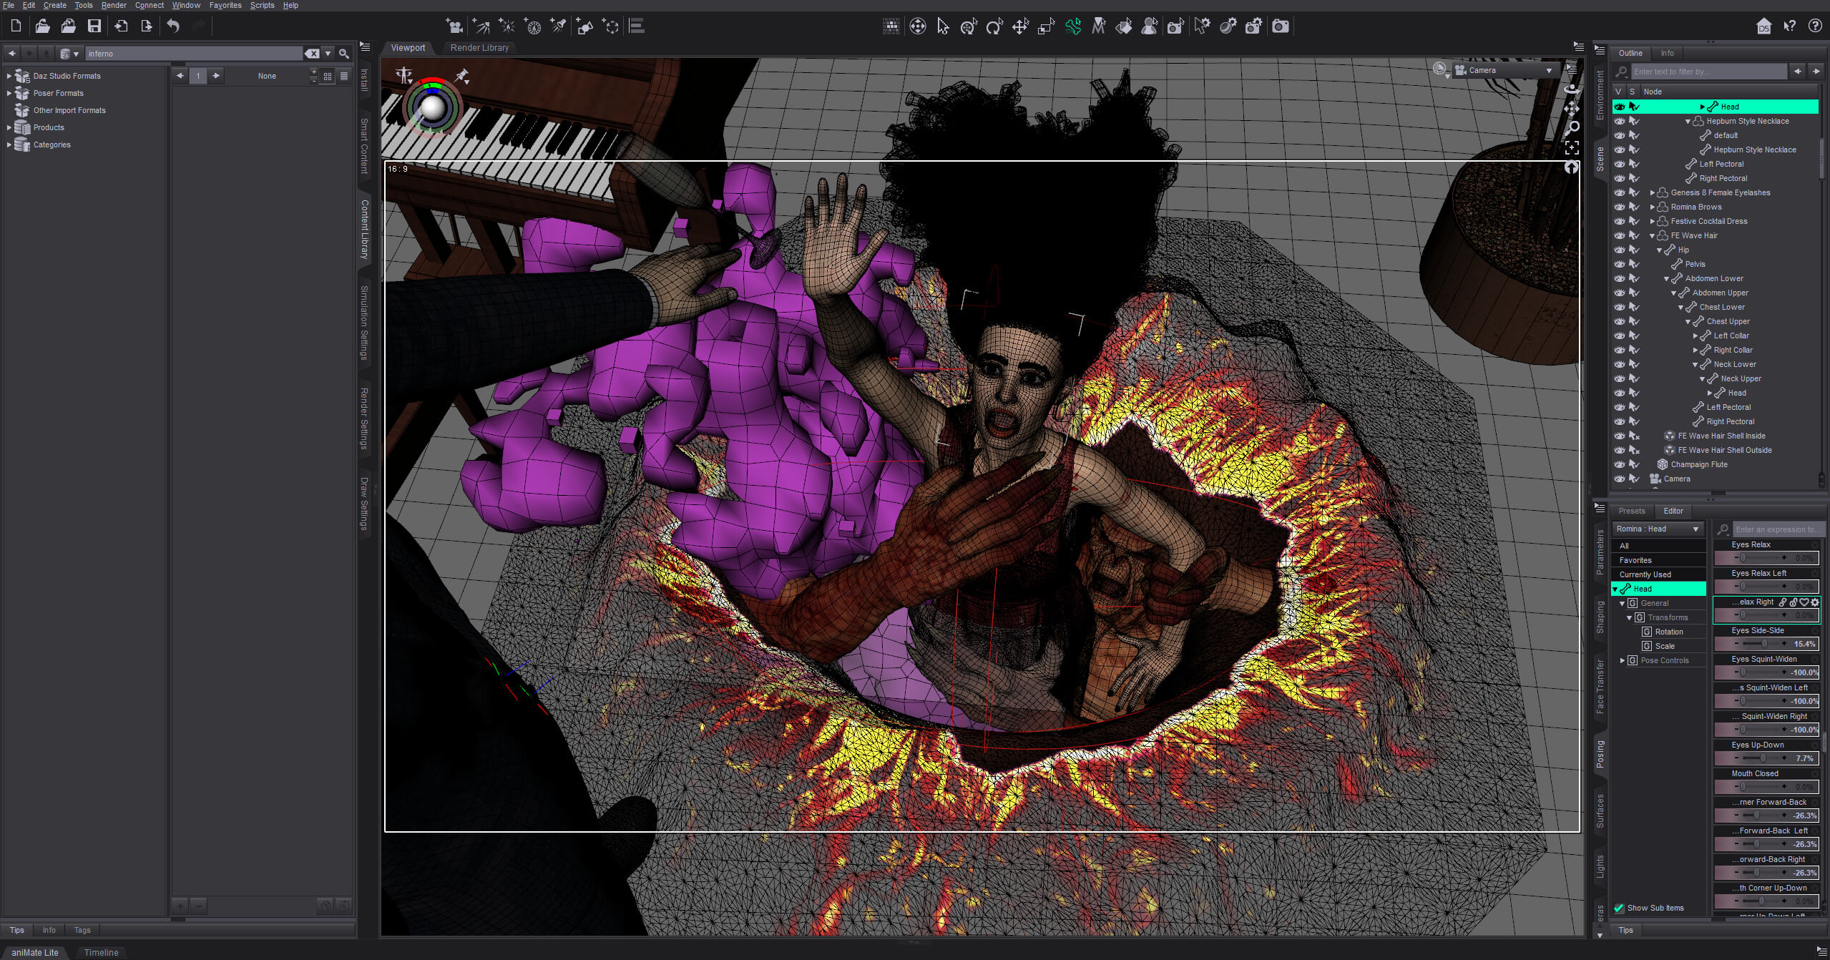This screenshot has height=960, width=1830.
Task: Switch to Render Library tab
Action: [x=479, y=48]
